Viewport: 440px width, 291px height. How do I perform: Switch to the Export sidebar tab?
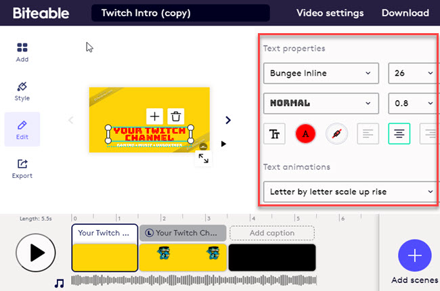point(22,169)
